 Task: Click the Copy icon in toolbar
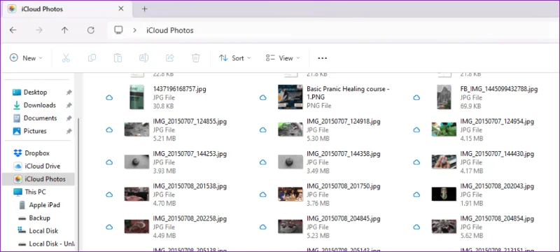pos(92,58)
